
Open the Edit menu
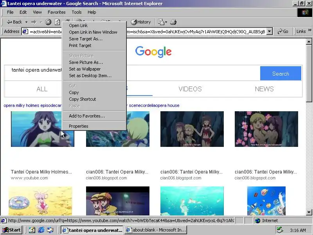click(x=23, y=12)
